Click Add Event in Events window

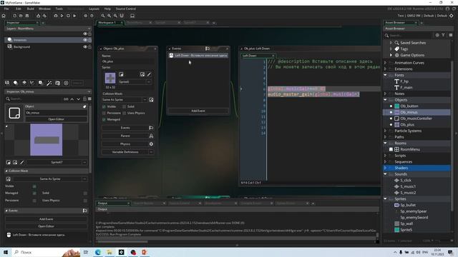(x=198, y=111)
